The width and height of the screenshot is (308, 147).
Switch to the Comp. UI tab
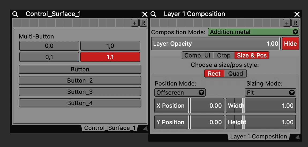click(197, 55)
